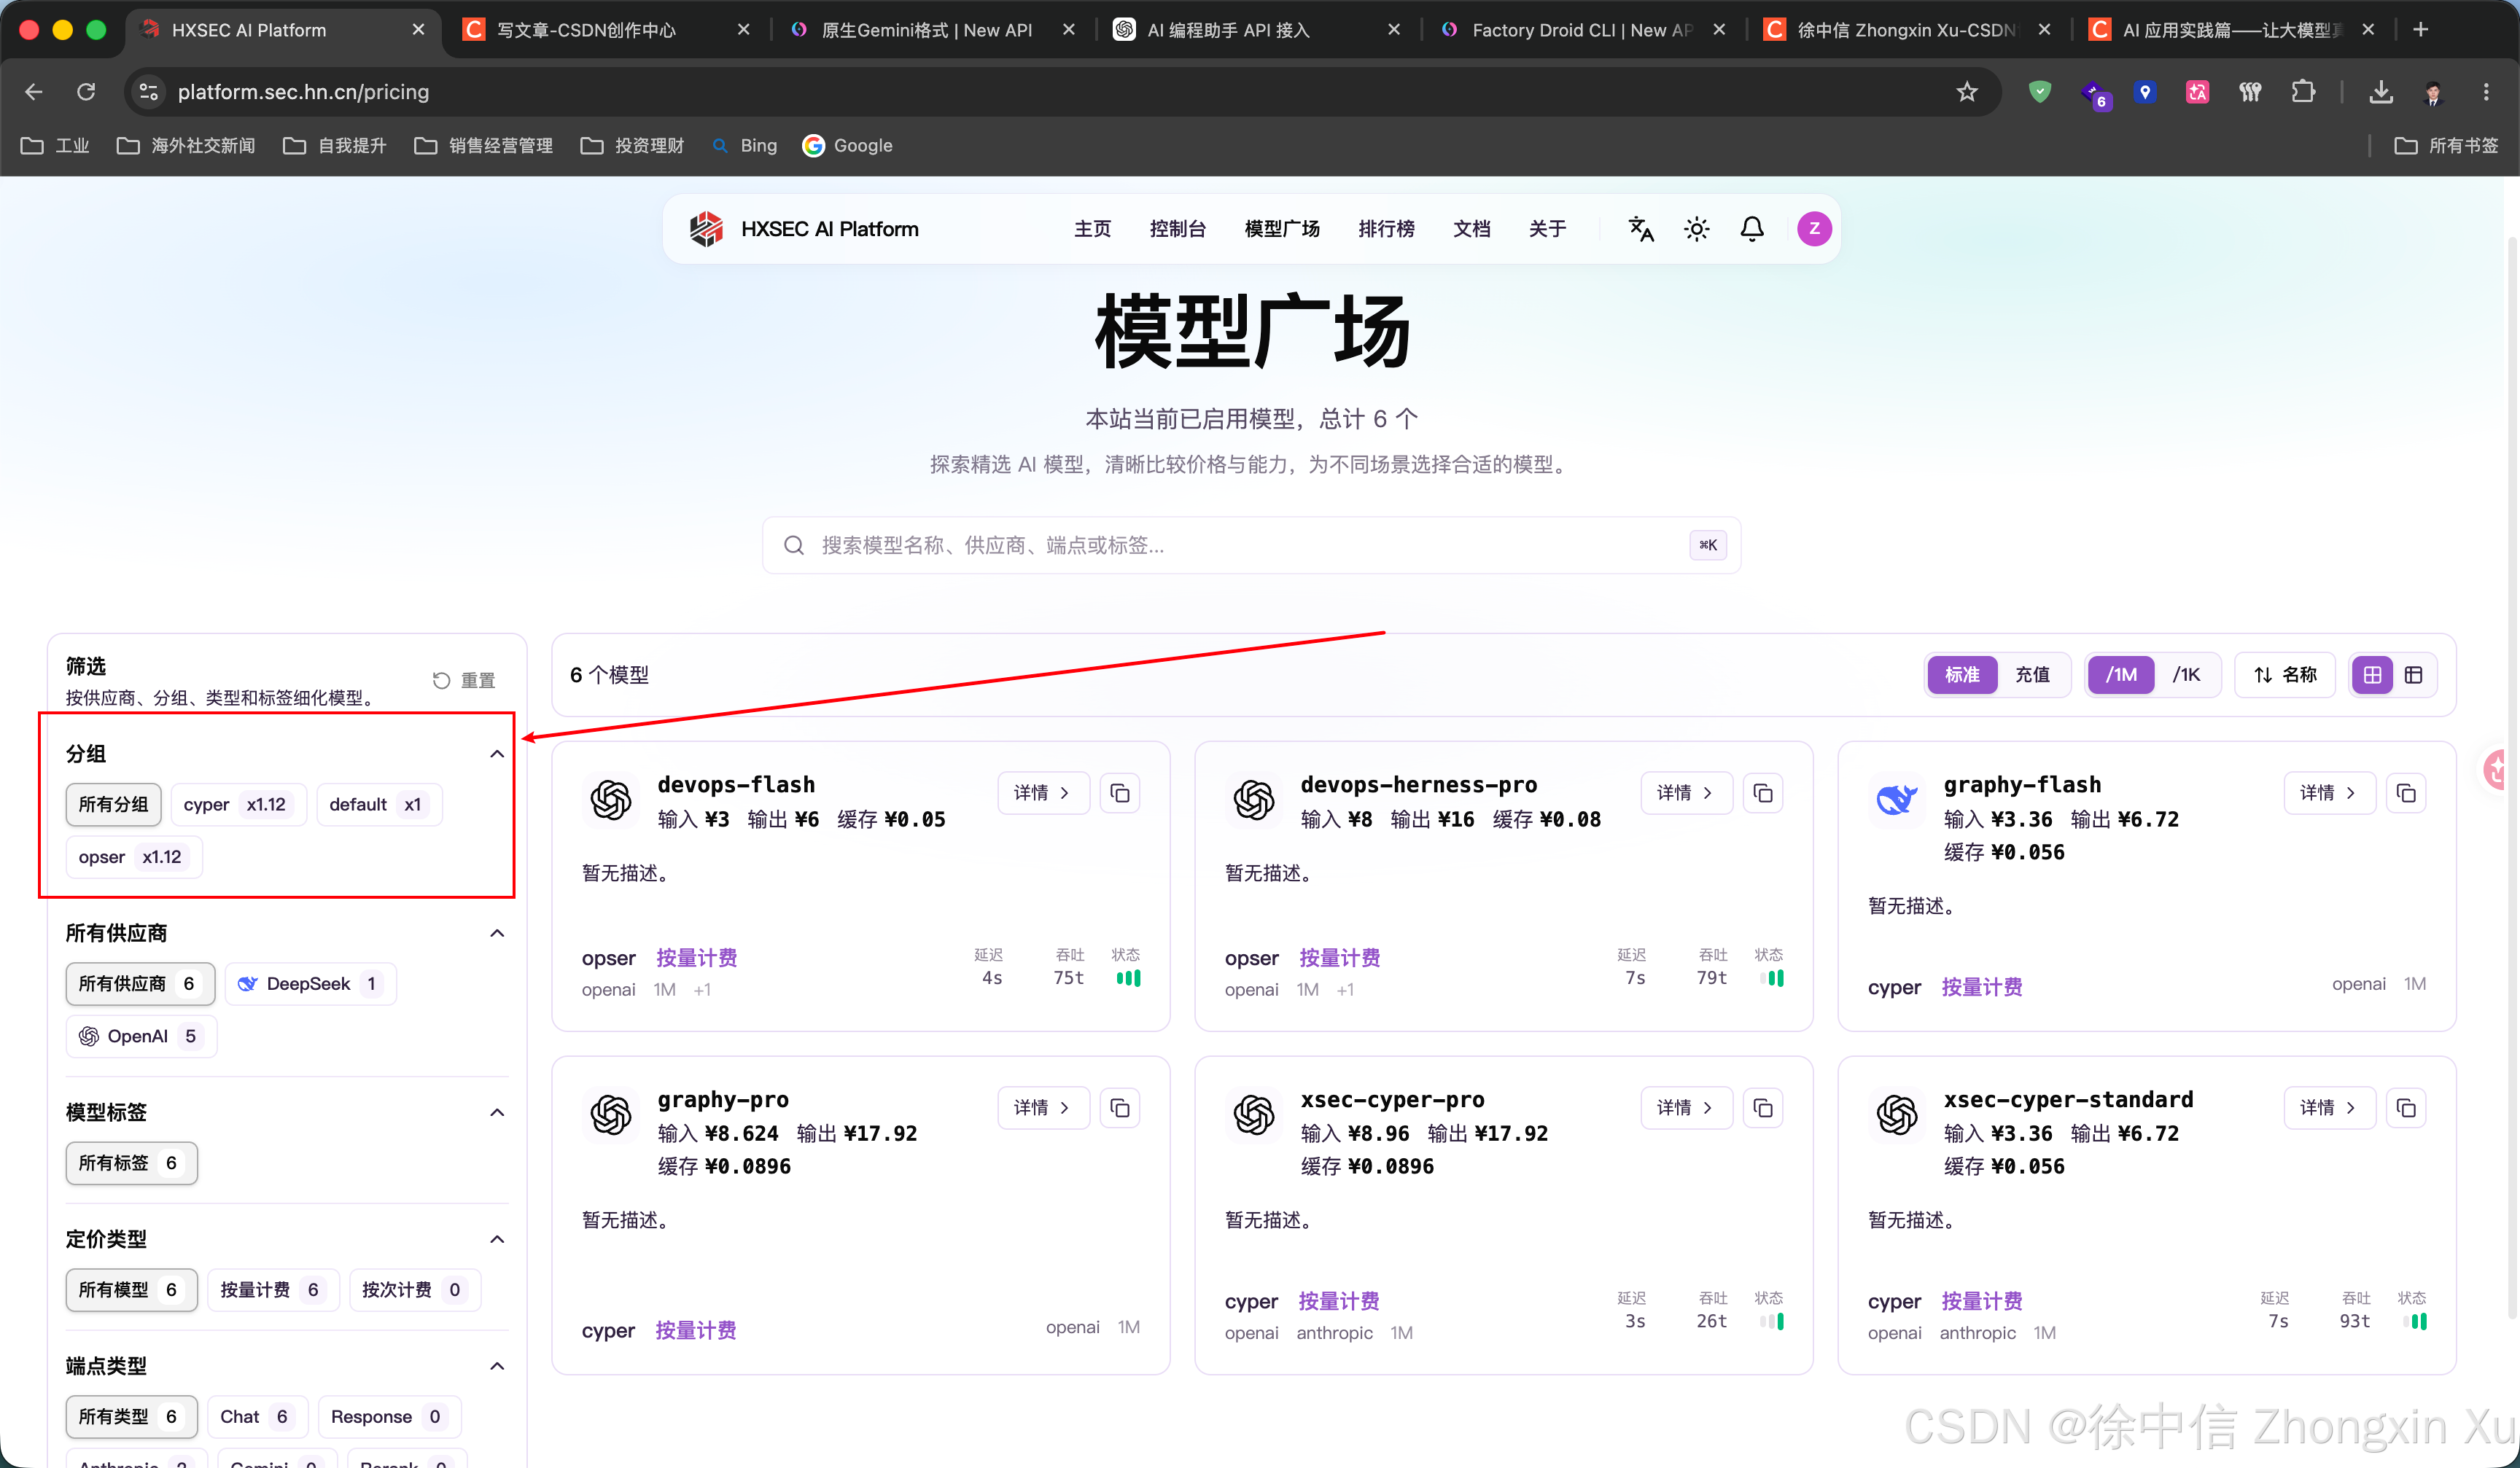The image size is (2520, 1468).
Task: Open 详情 for xsec-cyper-standard
Action: pyautogui.click(x=2329, y=1108)
